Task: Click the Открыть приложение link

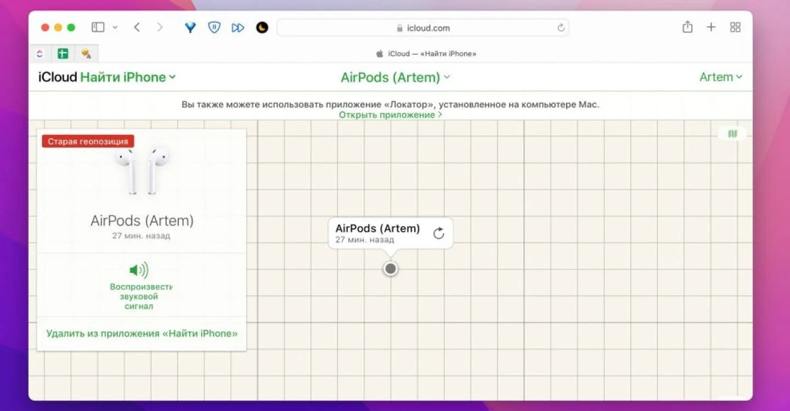Action: [x=390, y=115]
